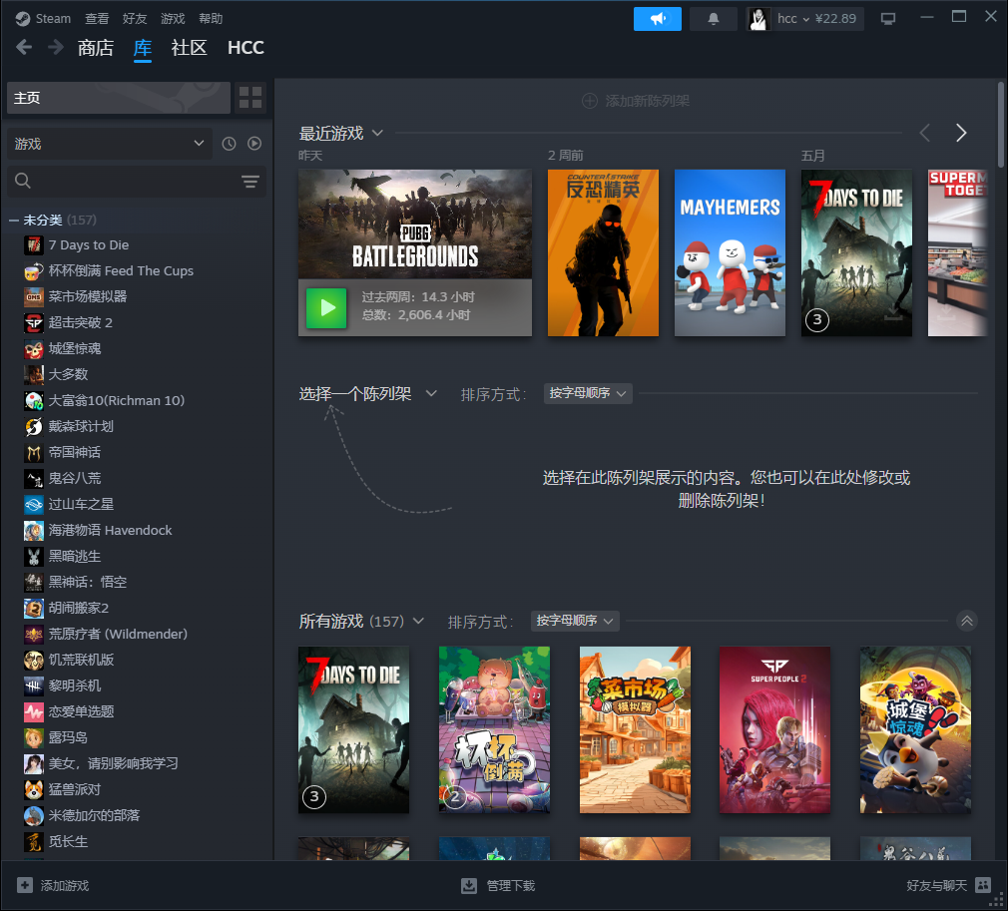This screenshot has width=1008, height=911.
Task: Open the 菜市场模拟器 cover in all games
Action: (x=635, y=729)
